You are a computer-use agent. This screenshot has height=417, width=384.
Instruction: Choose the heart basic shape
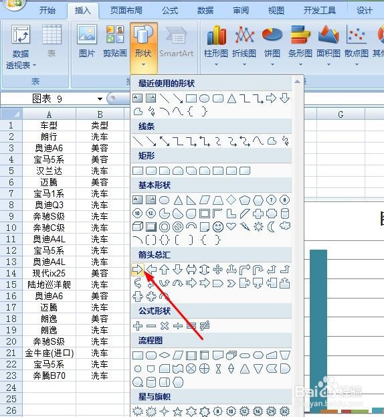tap(231, 227)
